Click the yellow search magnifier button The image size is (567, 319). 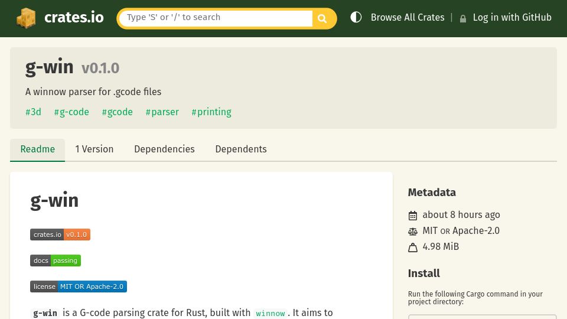click(x=322, y=18)
